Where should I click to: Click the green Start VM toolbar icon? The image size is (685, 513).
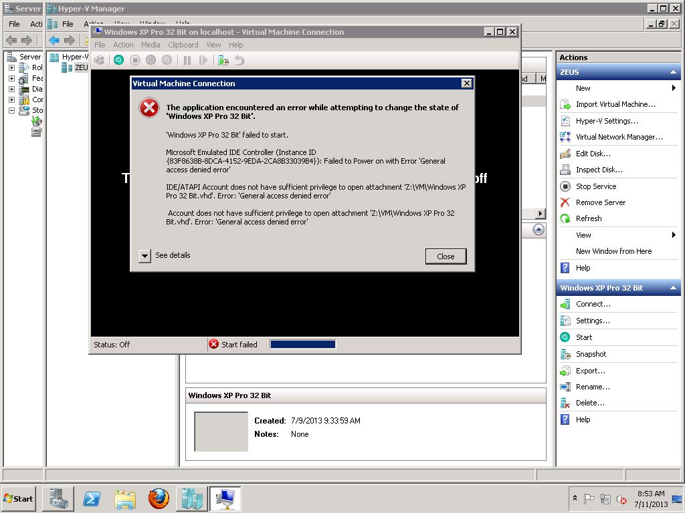click(119, 60)
